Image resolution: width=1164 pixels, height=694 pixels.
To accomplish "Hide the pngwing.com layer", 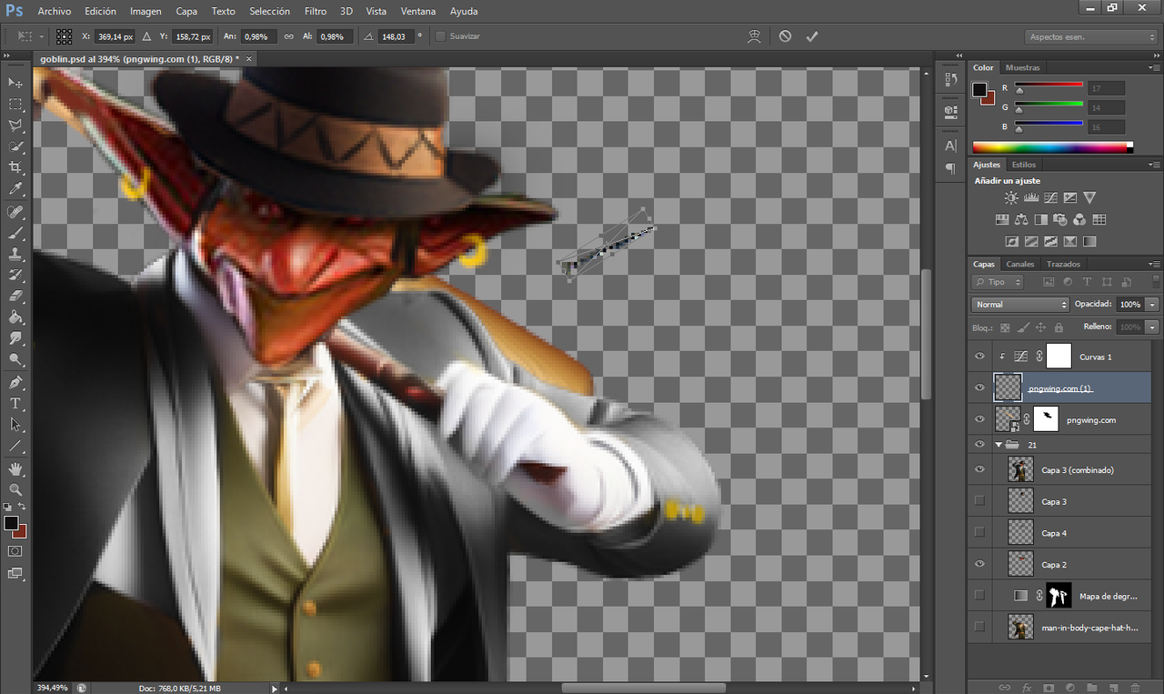I will [979, 419].
